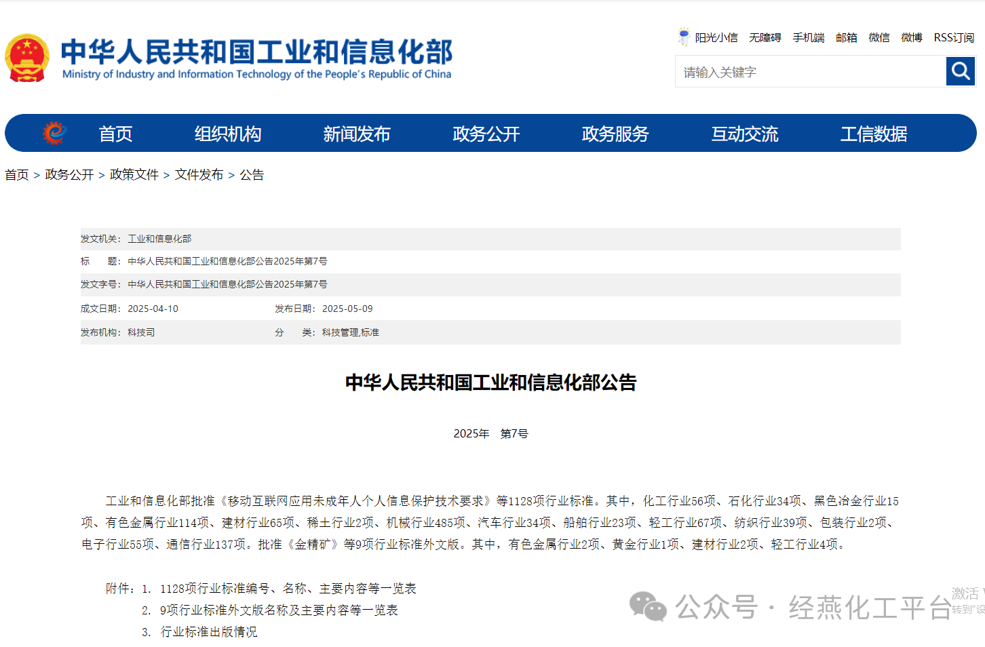Open the 手机端 mobile version link
Viewport: 985px width, 647px height.
click(809, 38)
